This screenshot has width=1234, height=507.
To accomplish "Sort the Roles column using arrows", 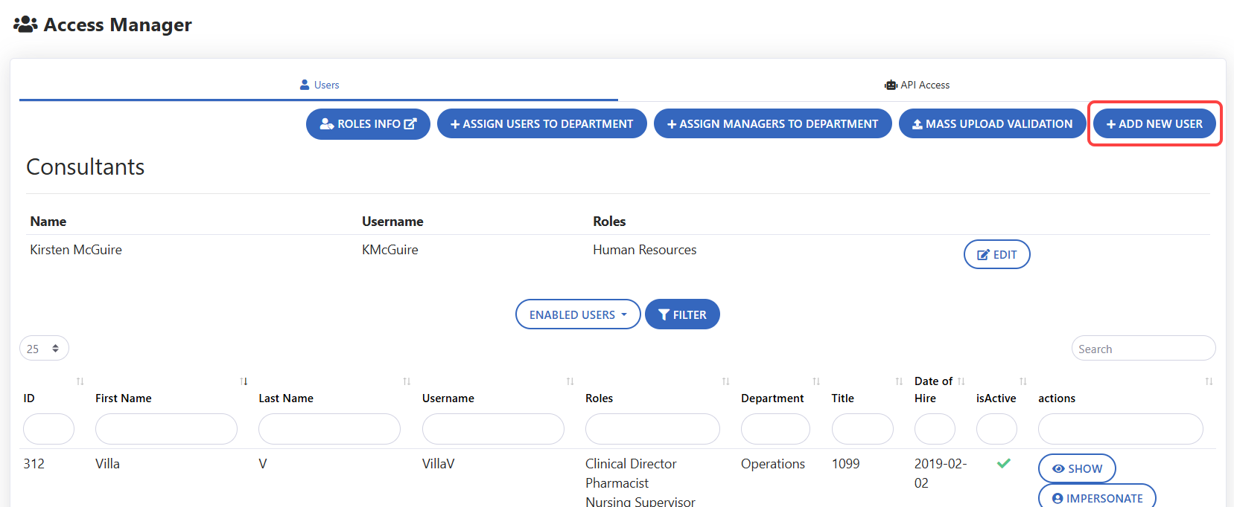I will pos(725,381).
